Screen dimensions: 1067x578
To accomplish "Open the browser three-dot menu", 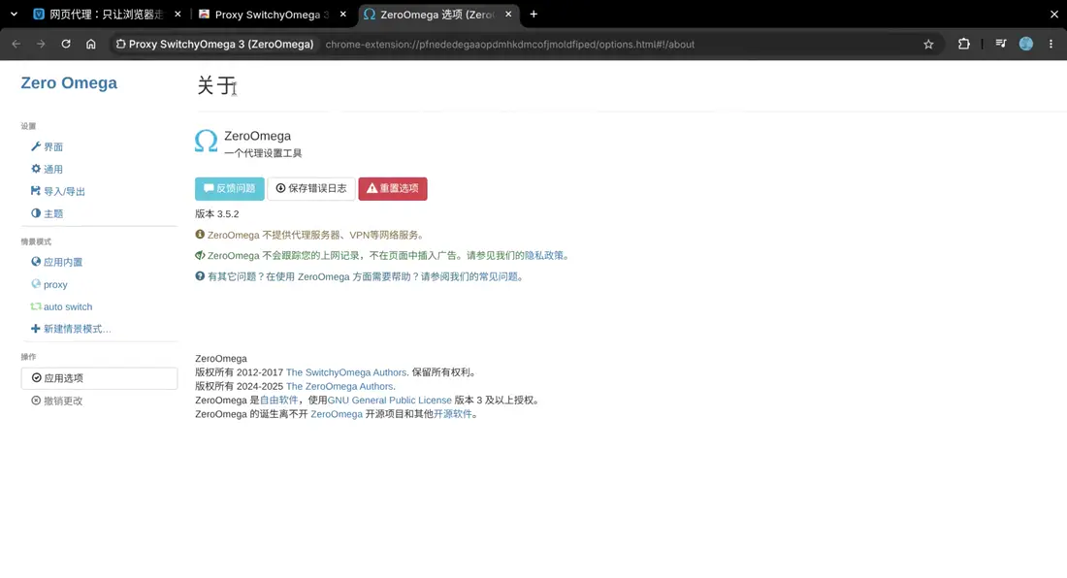I will point(1051,45).
